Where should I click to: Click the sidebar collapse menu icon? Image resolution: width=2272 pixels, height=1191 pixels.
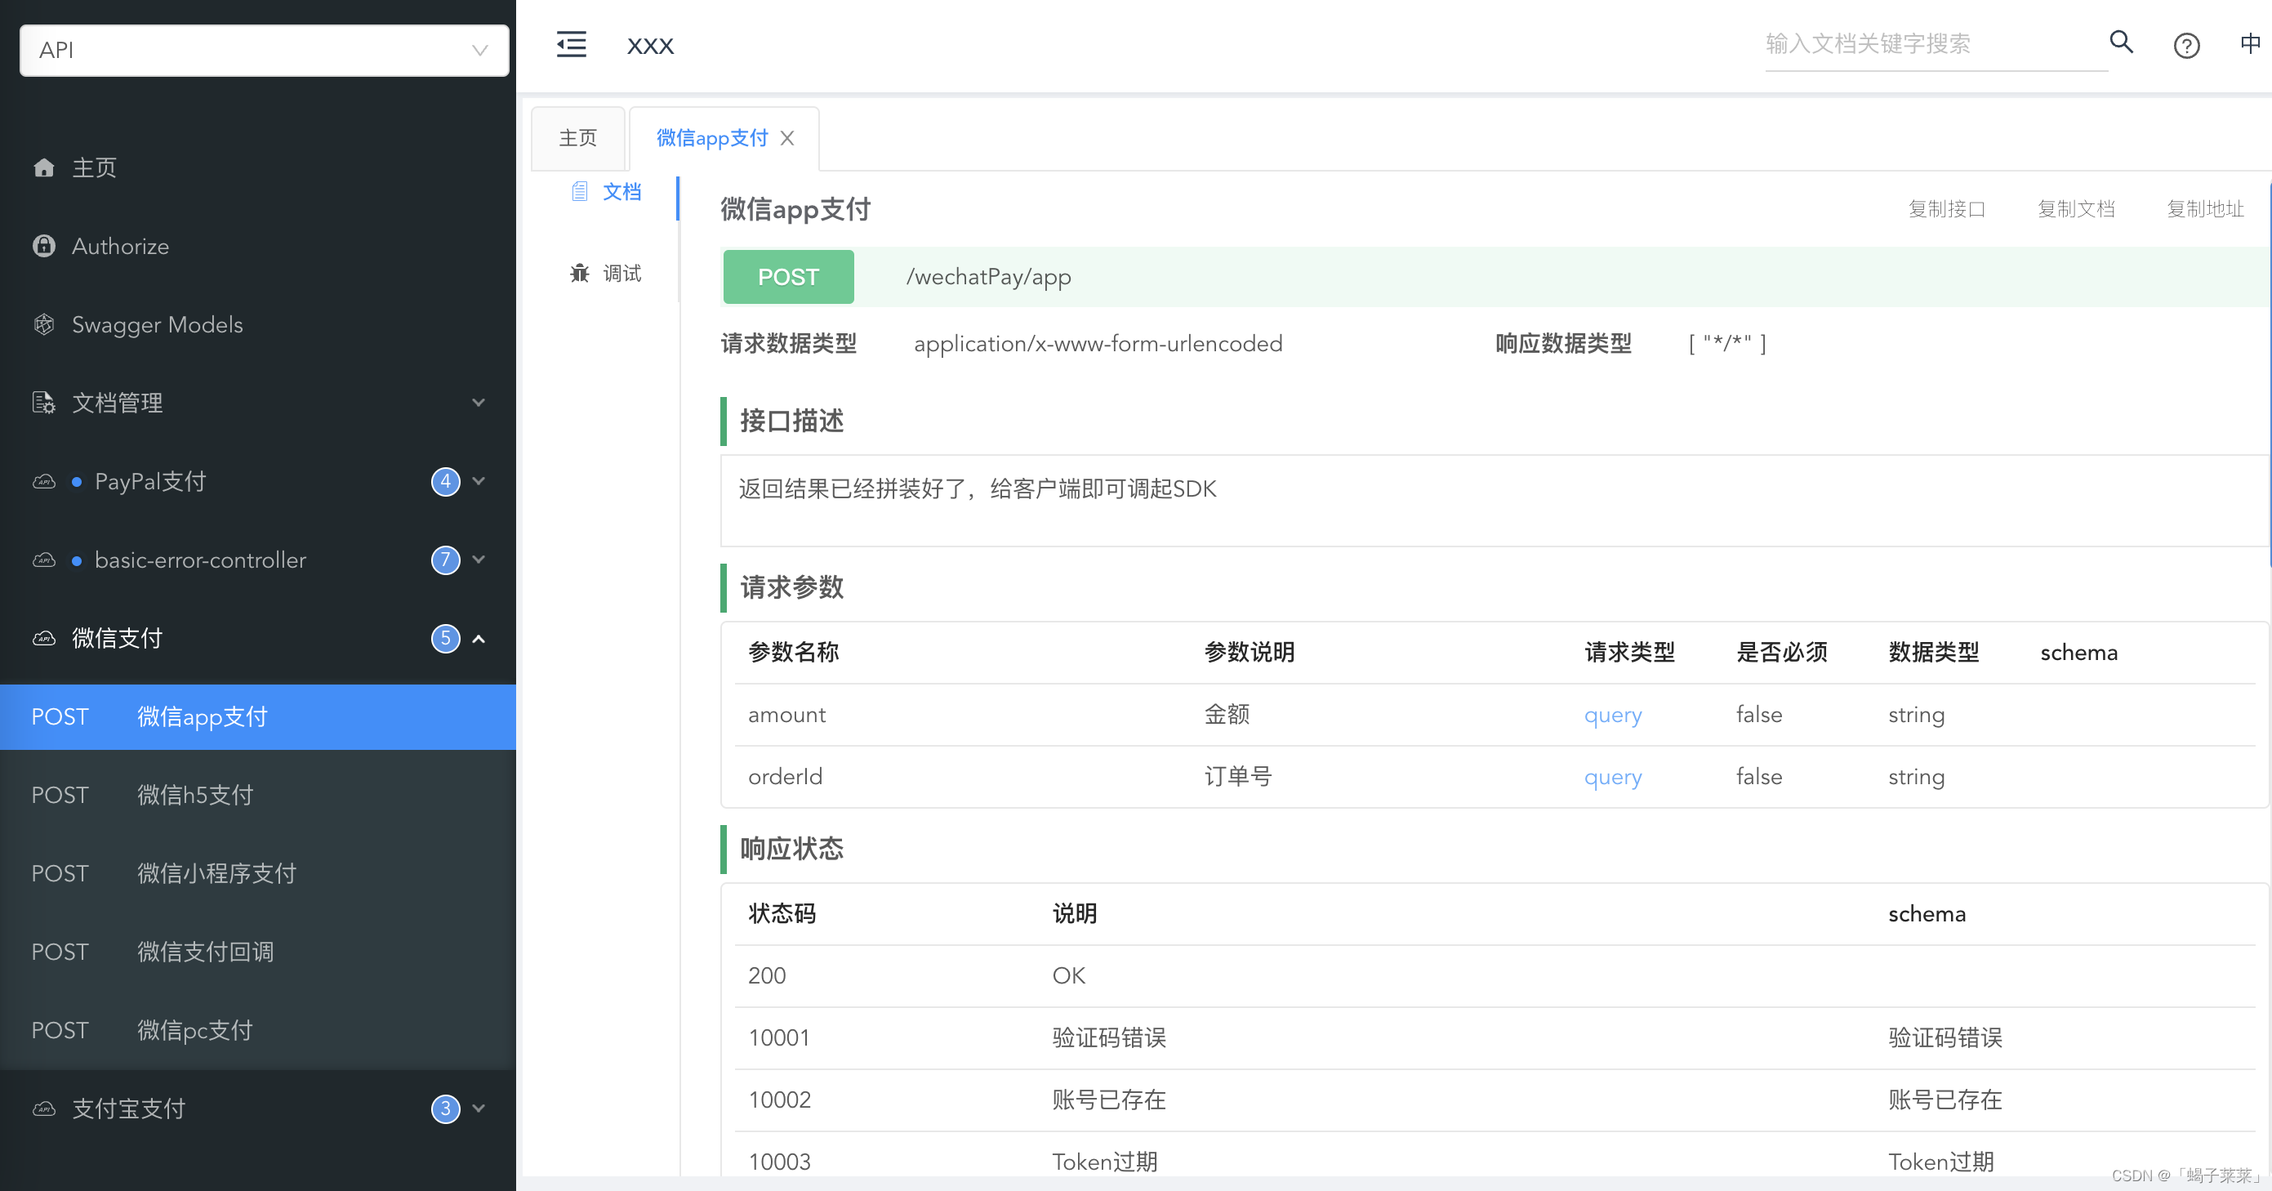coord(571,44)
